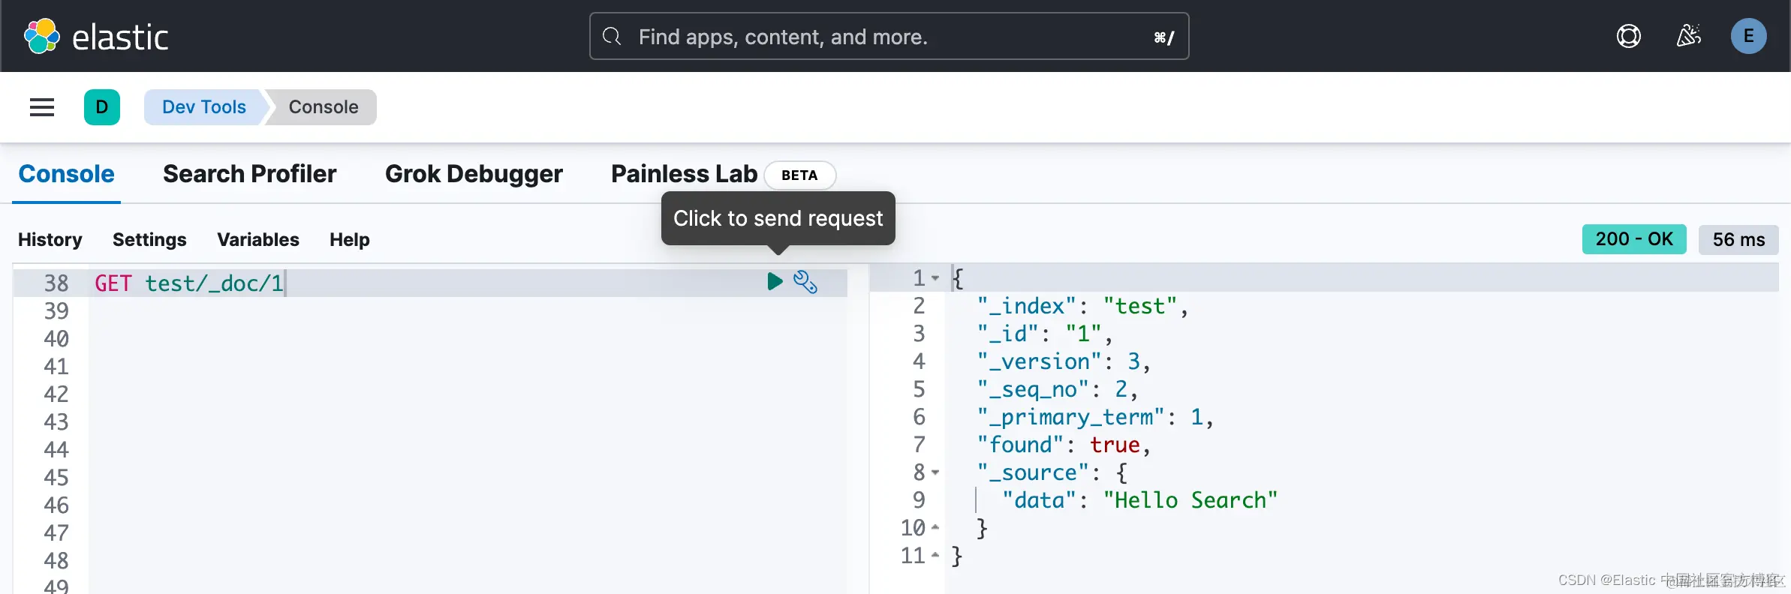Click the Dev Tools breadcrumb link
Screen dimensions: 1791x594
tap(203, 107)
